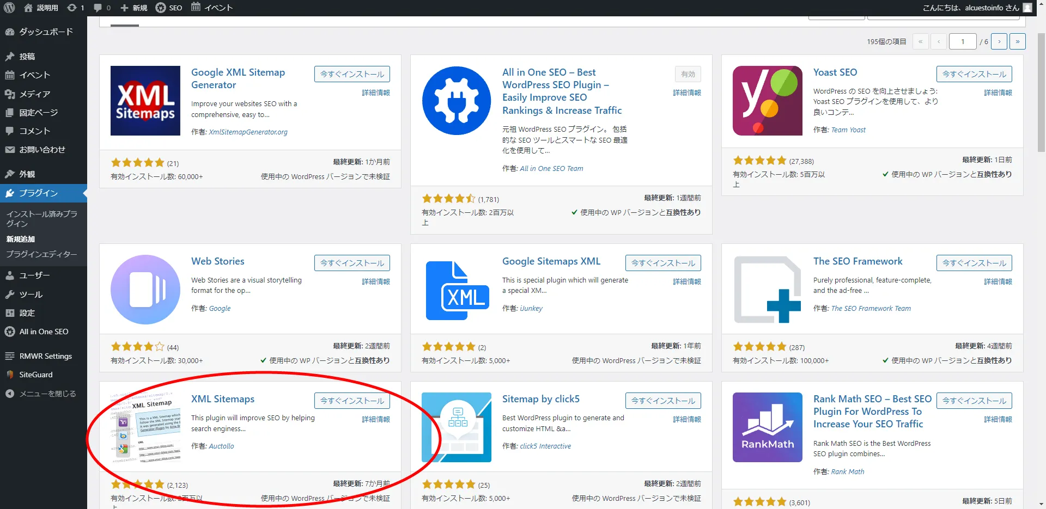
Task: Click the 新規 plus item in admin bar
Action: point(133,8)
